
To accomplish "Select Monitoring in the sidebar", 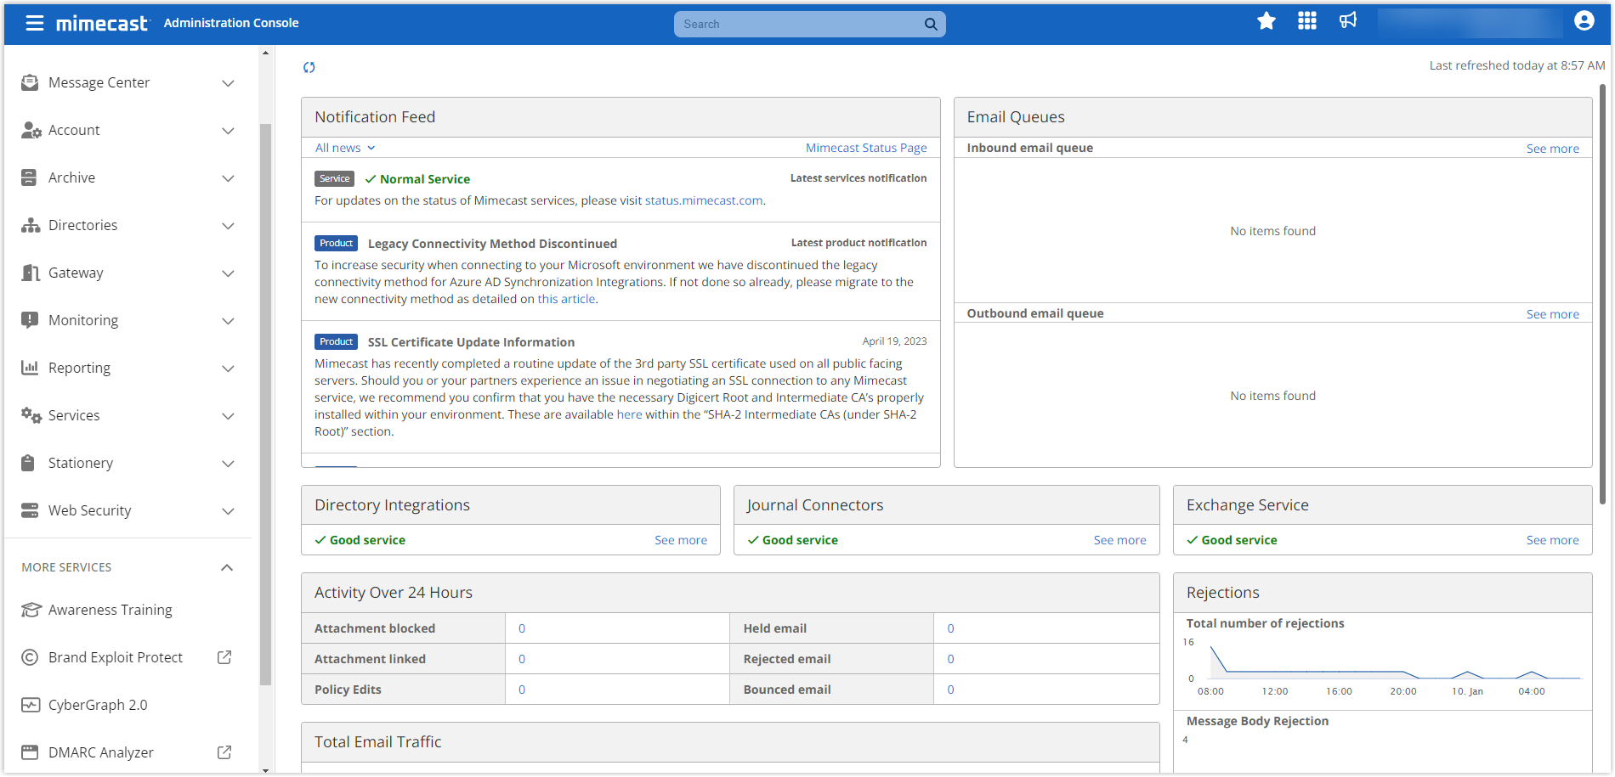I will [x=83, y=320].
